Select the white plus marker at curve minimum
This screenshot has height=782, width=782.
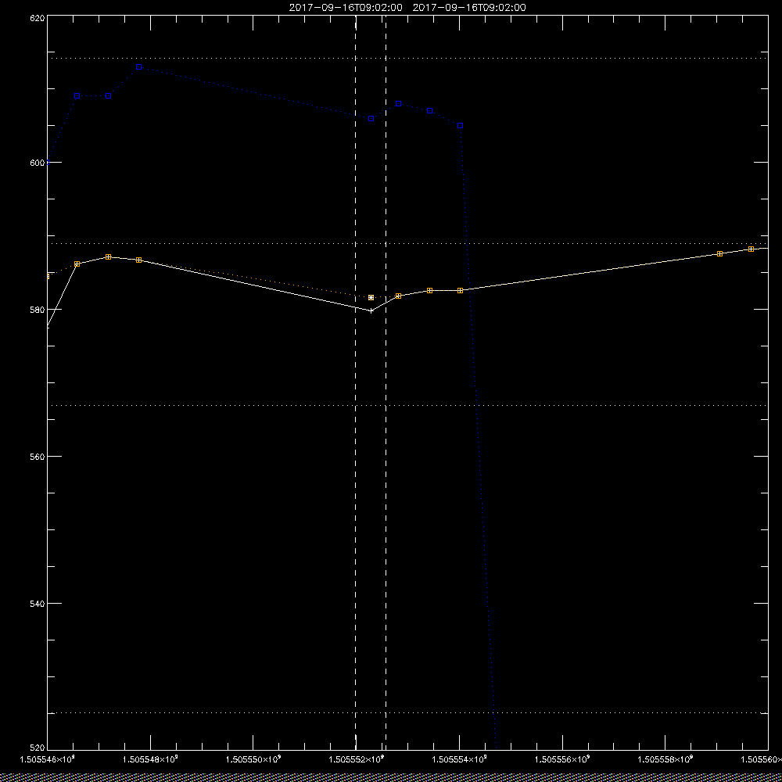(x=371, y=310)
